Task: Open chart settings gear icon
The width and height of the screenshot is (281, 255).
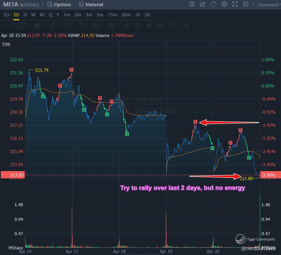Action: pyautogui.click(x=224, y=4)
